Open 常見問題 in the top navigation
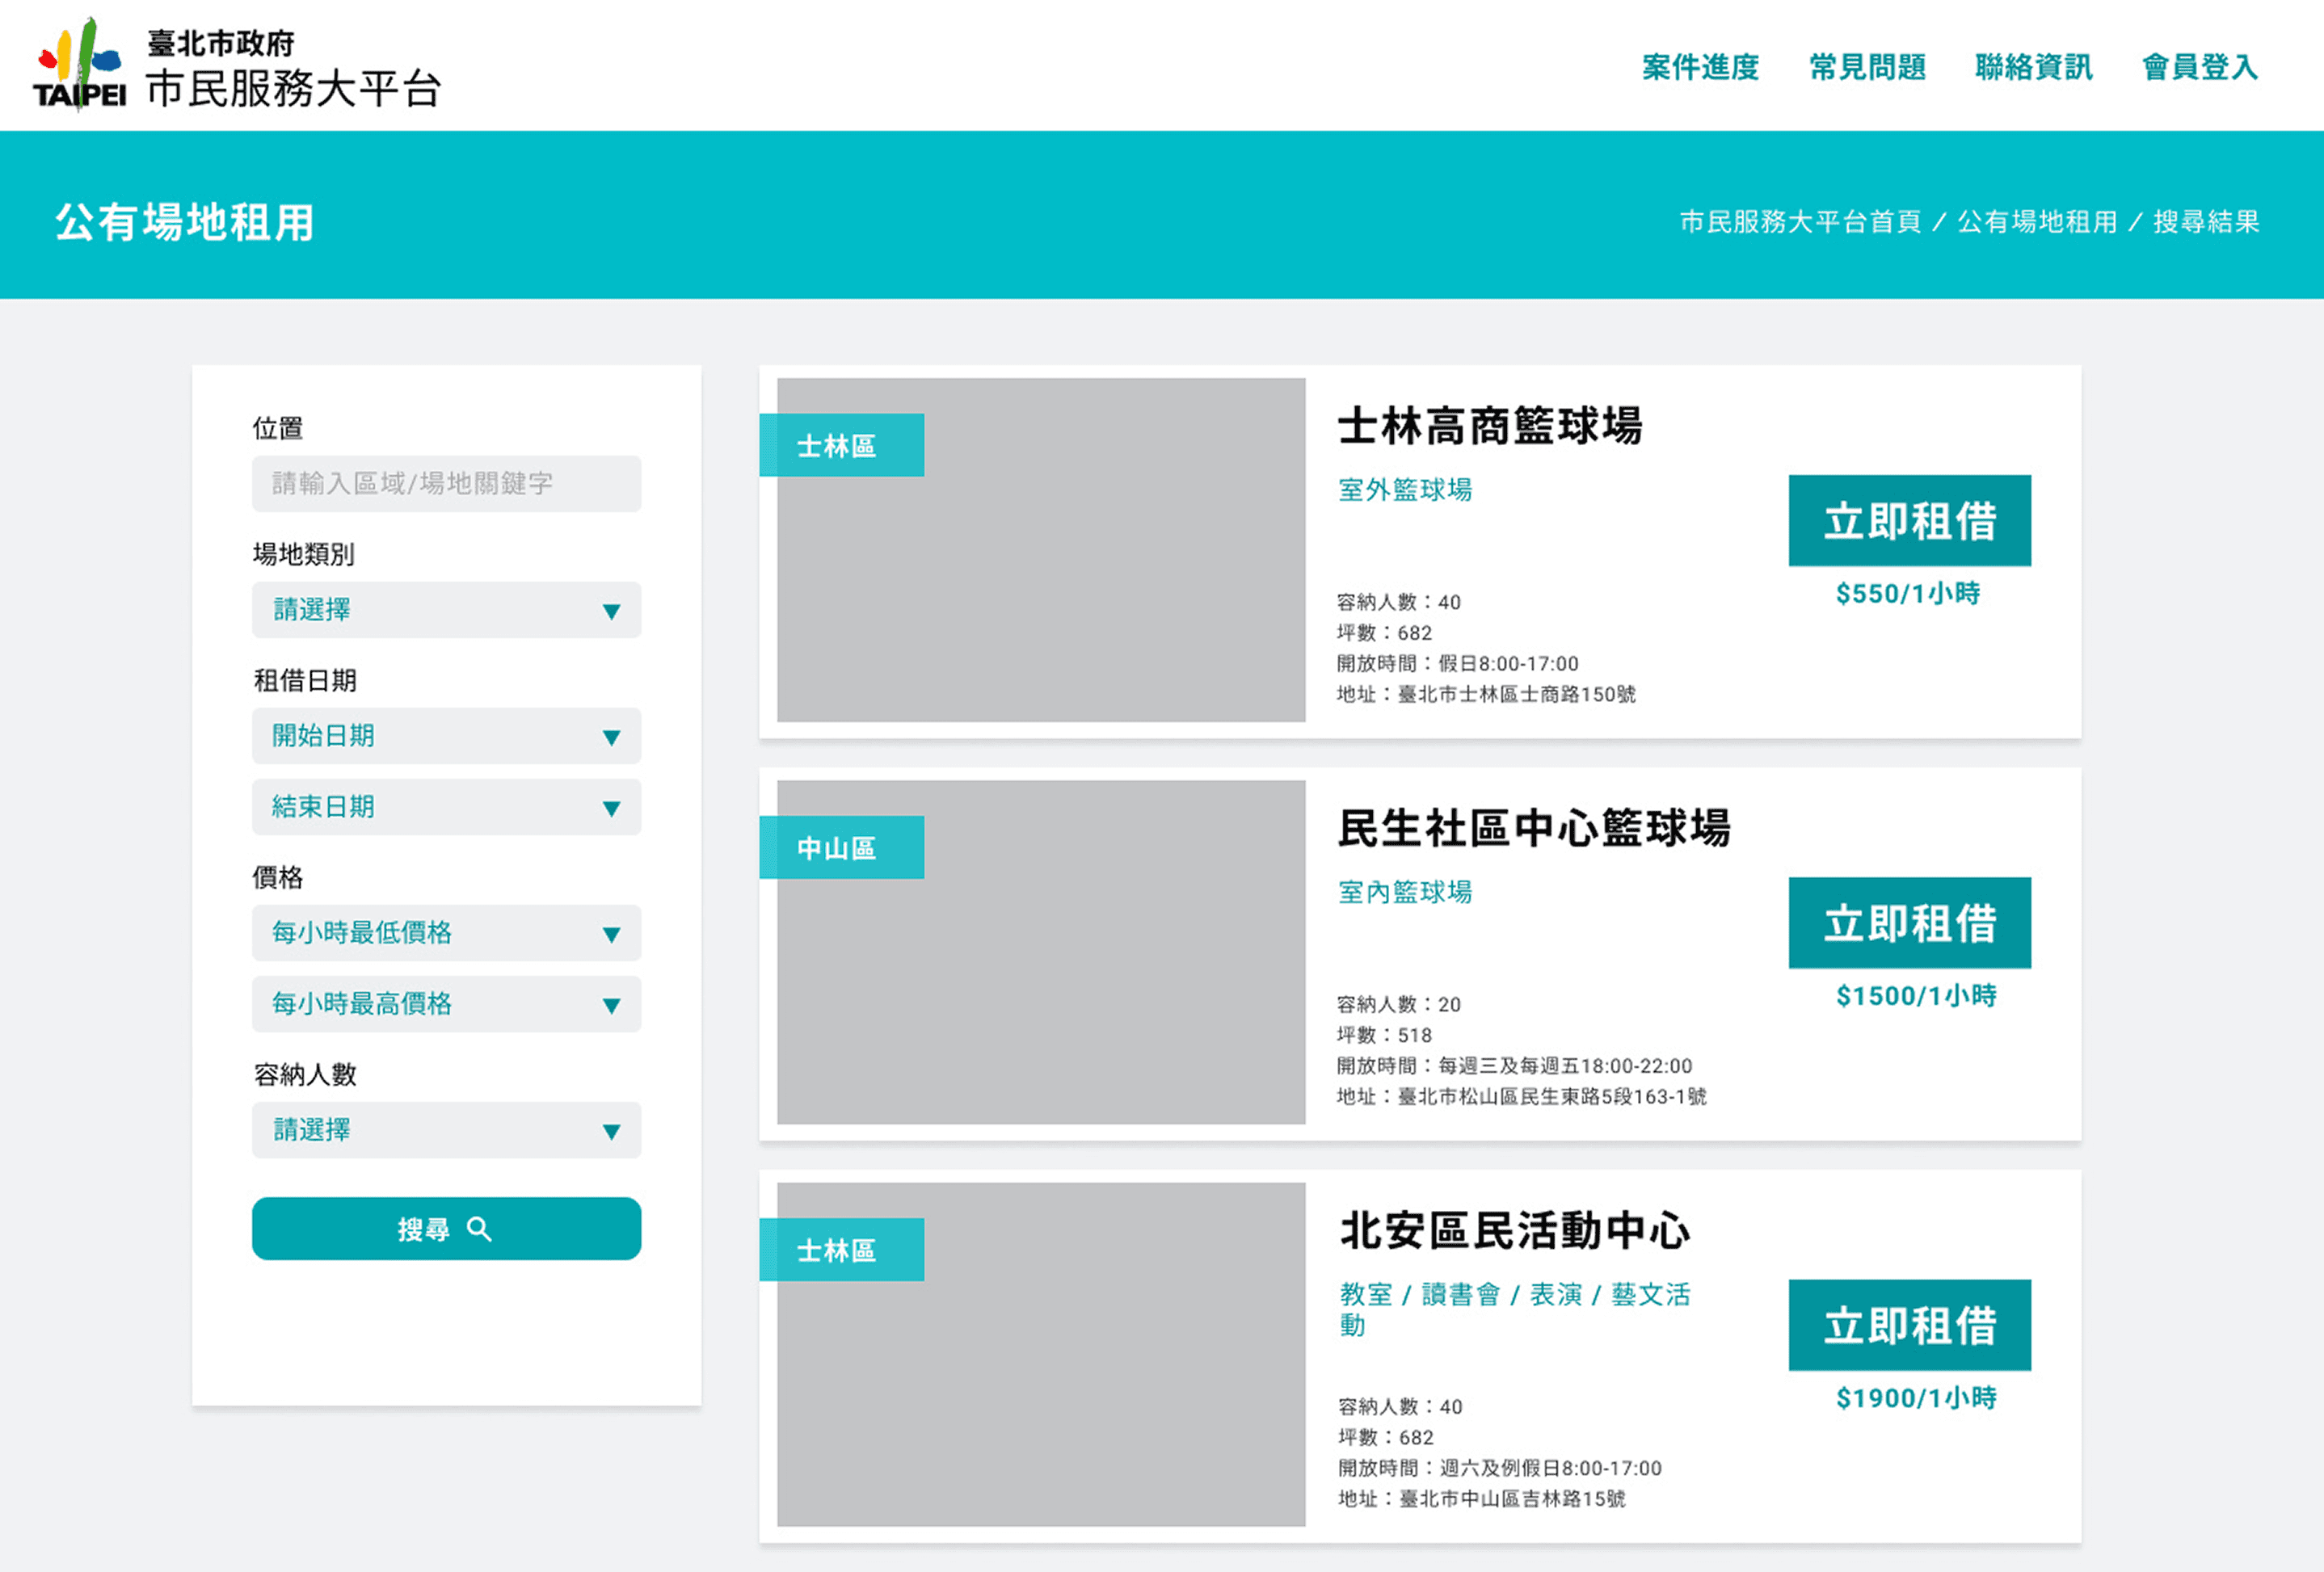 pyautogui.click(x=1867, y=67)
